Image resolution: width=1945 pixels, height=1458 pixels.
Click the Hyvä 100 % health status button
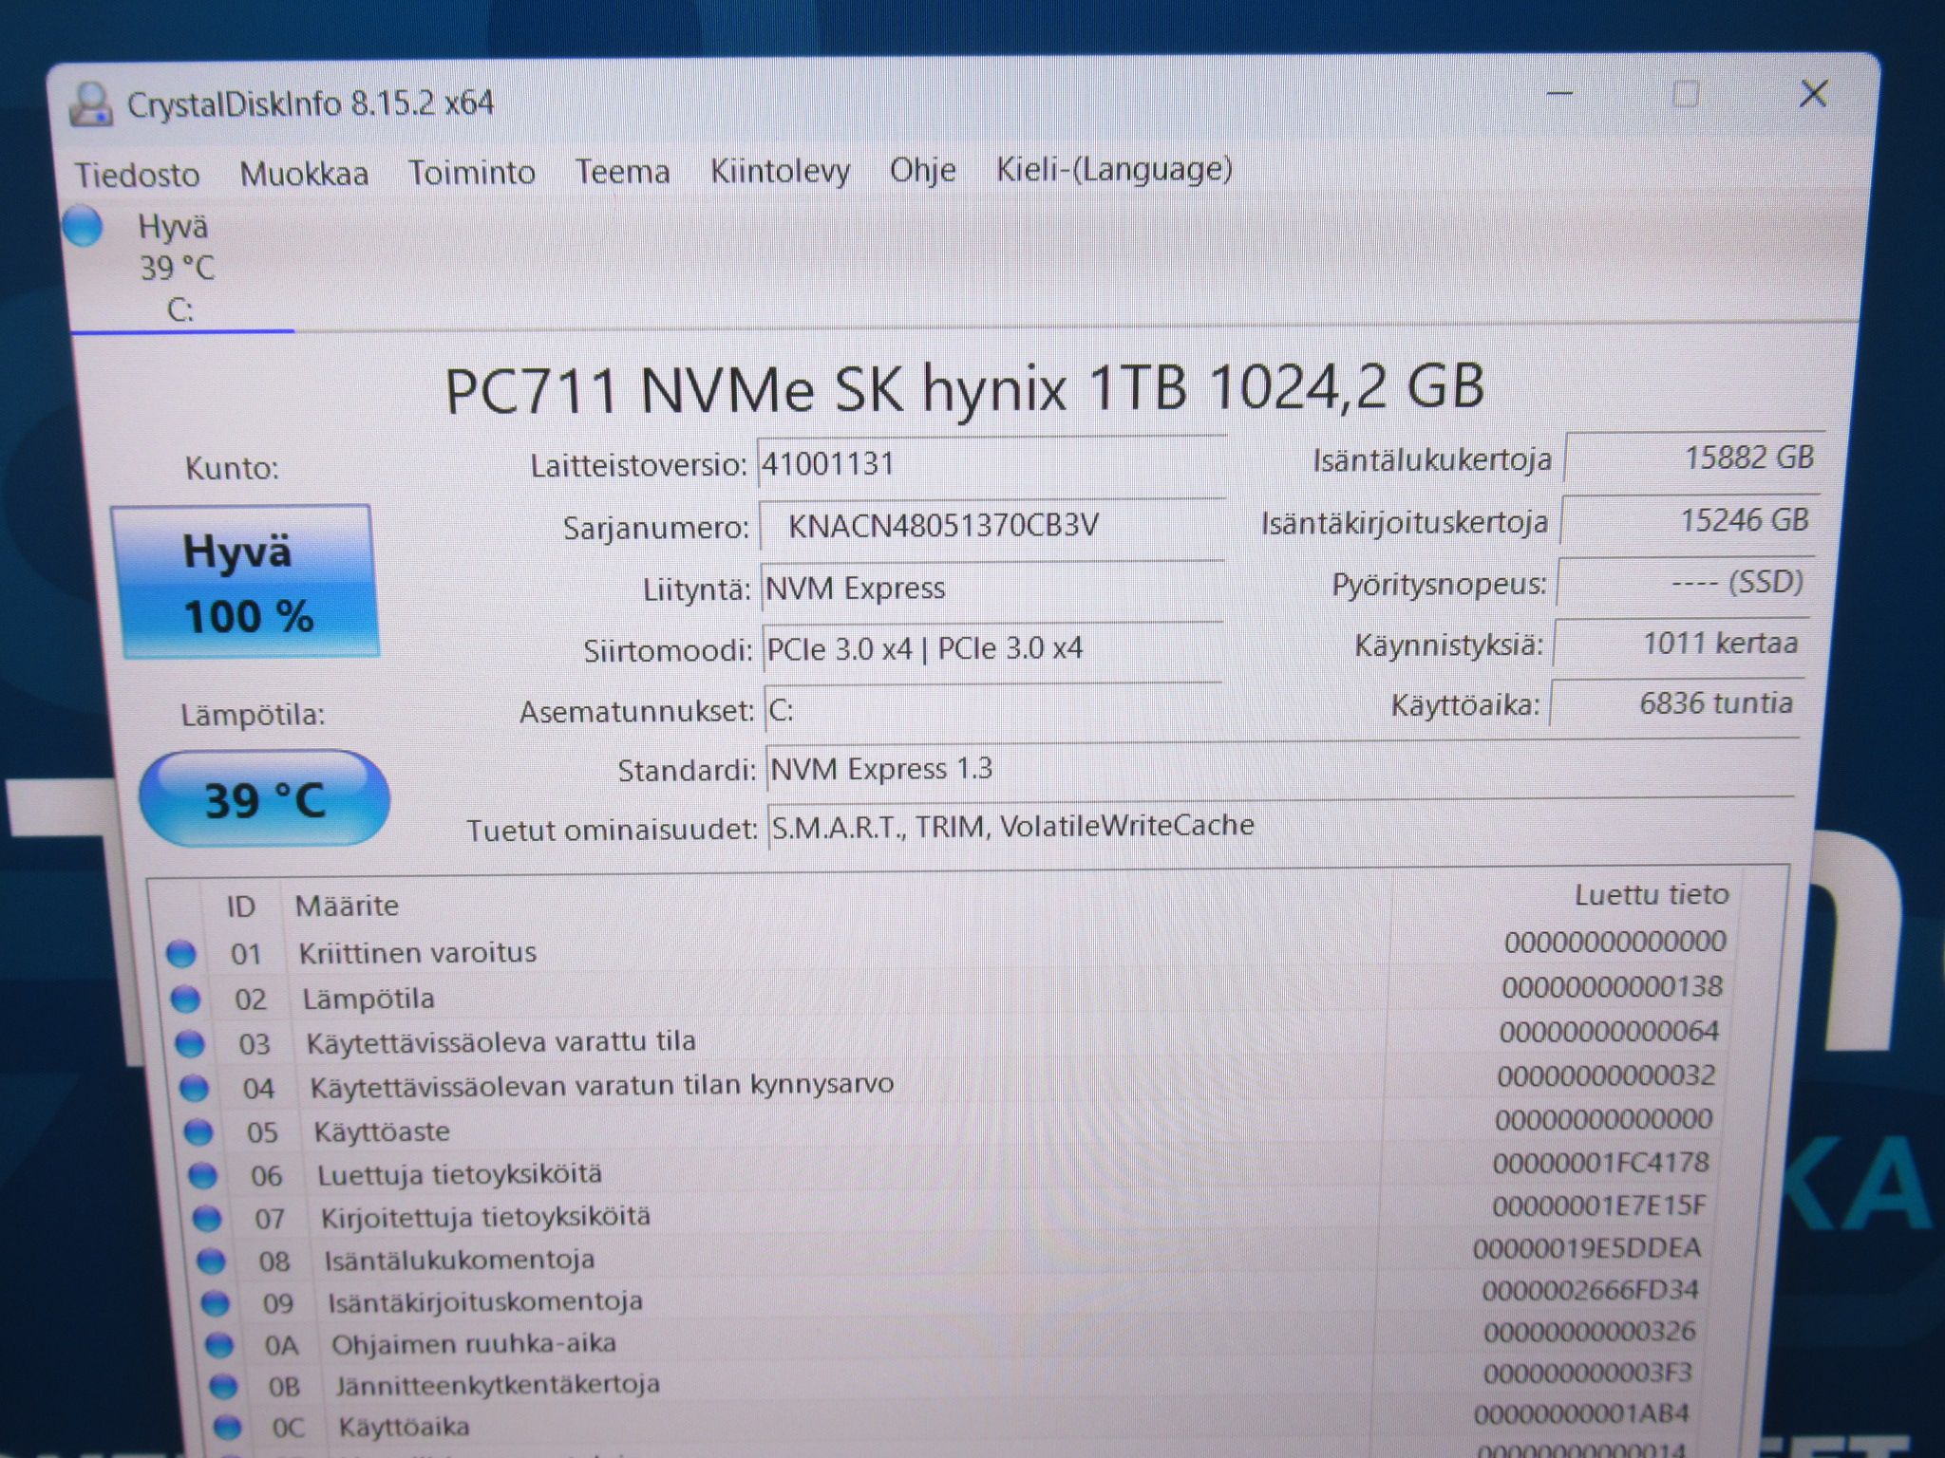click(247, 582)
